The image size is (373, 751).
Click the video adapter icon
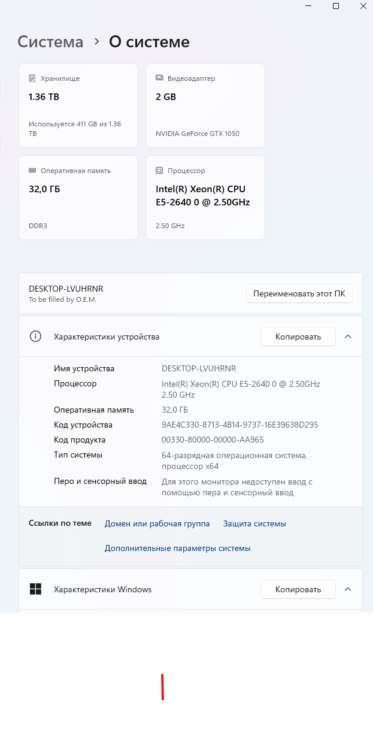pyautogui.click(x=159, y=78)
